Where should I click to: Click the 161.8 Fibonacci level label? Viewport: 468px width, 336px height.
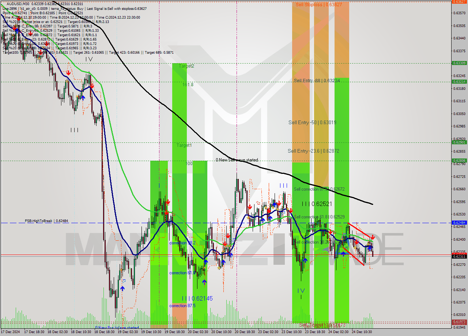[188, 84]
